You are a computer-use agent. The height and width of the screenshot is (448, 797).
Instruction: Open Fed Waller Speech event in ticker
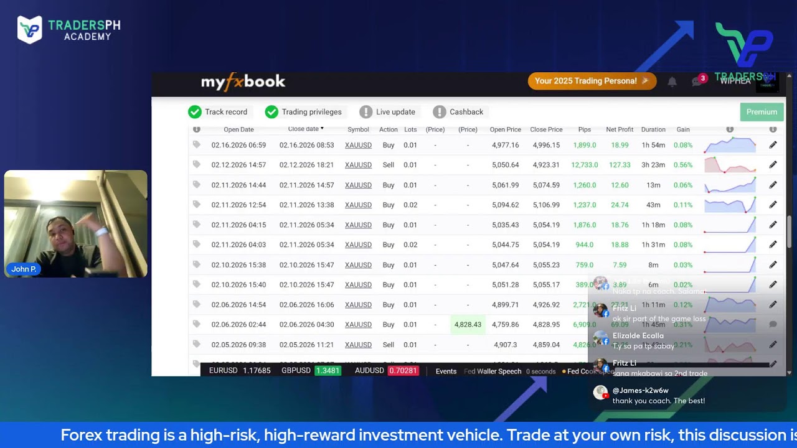tap(493, 371)
